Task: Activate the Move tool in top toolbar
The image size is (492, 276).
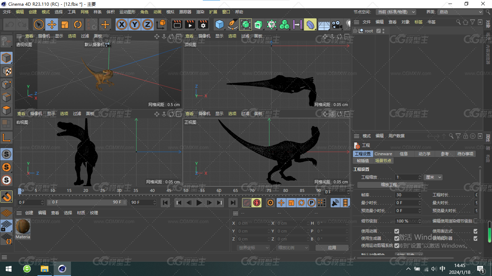Action: (52, 24)
